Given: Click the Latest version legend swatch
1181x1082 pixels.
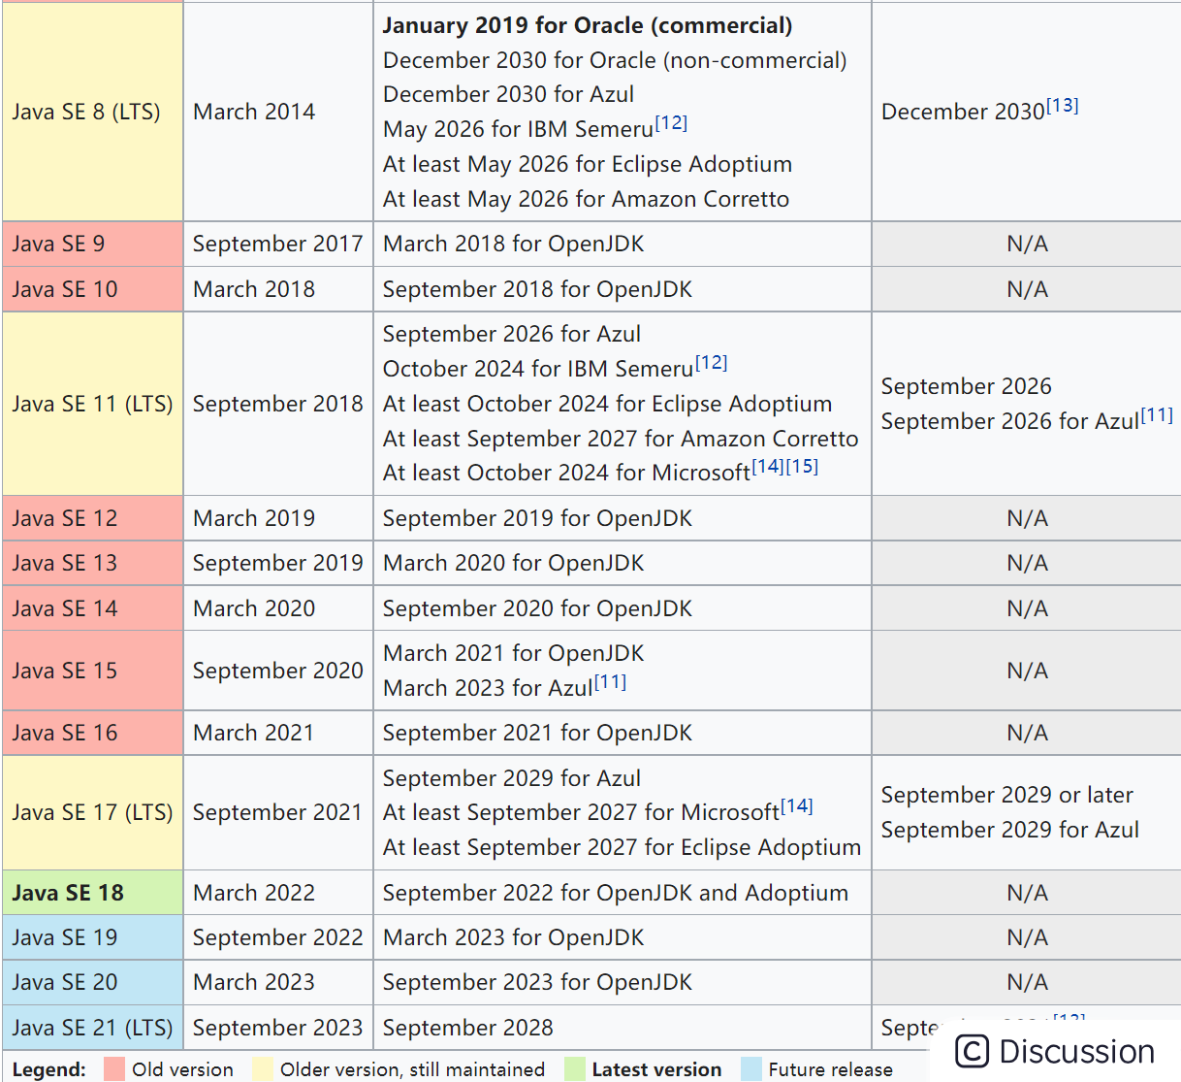Looking at the screenshot, I should point(575,1068).
